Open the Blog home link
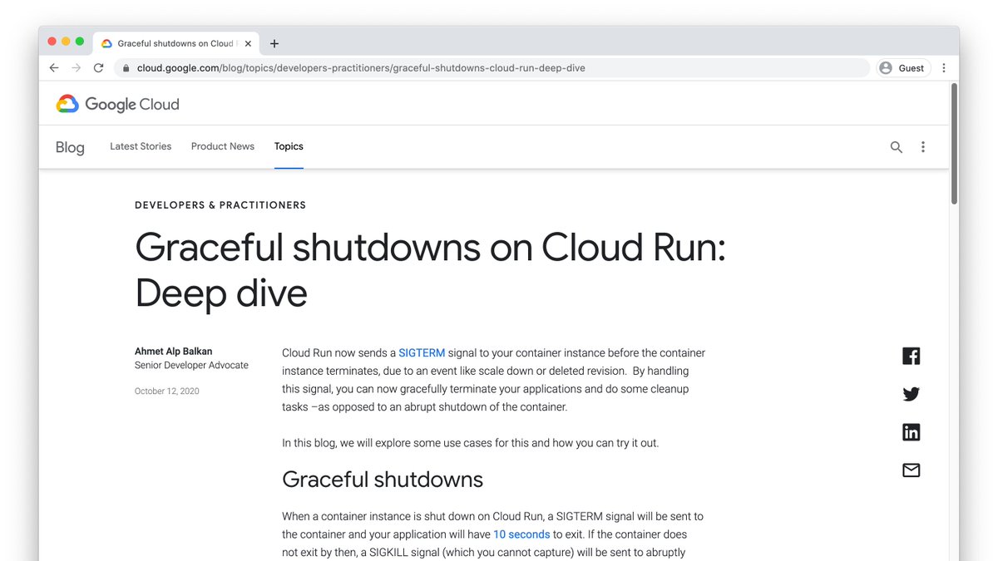The height and width of the screenshot is (561, 998). [x=70, y=147]
